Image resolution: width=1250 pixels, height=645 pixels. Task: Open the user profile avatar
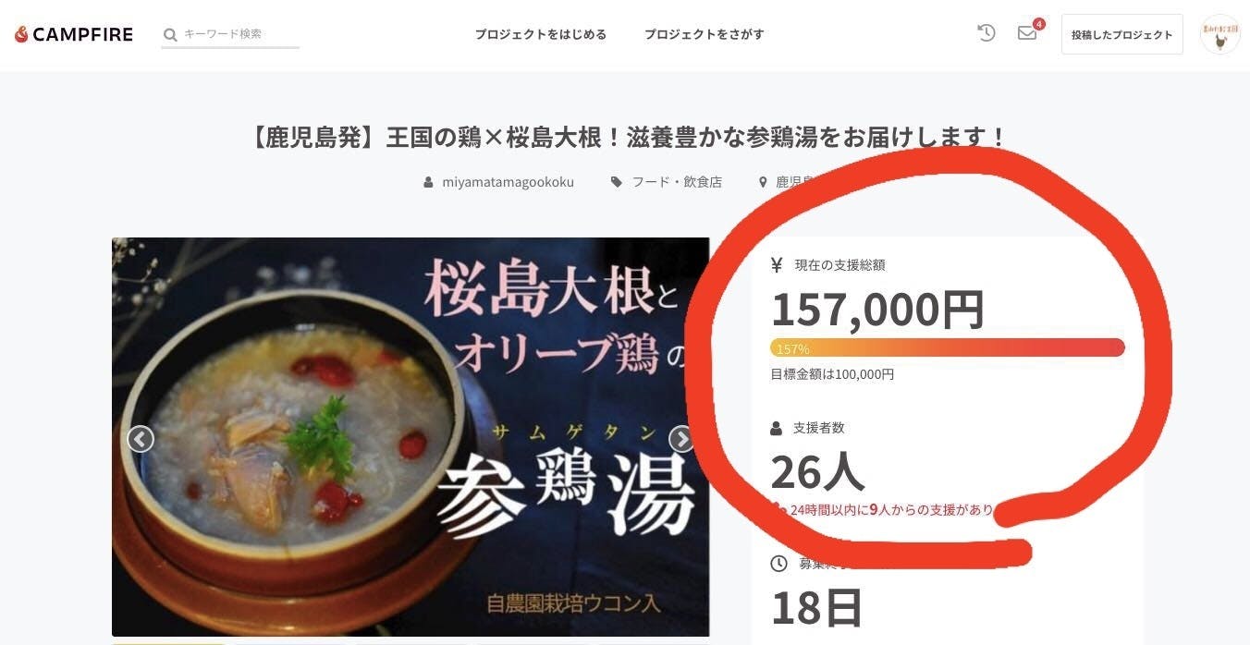(x=1219, y=34)
